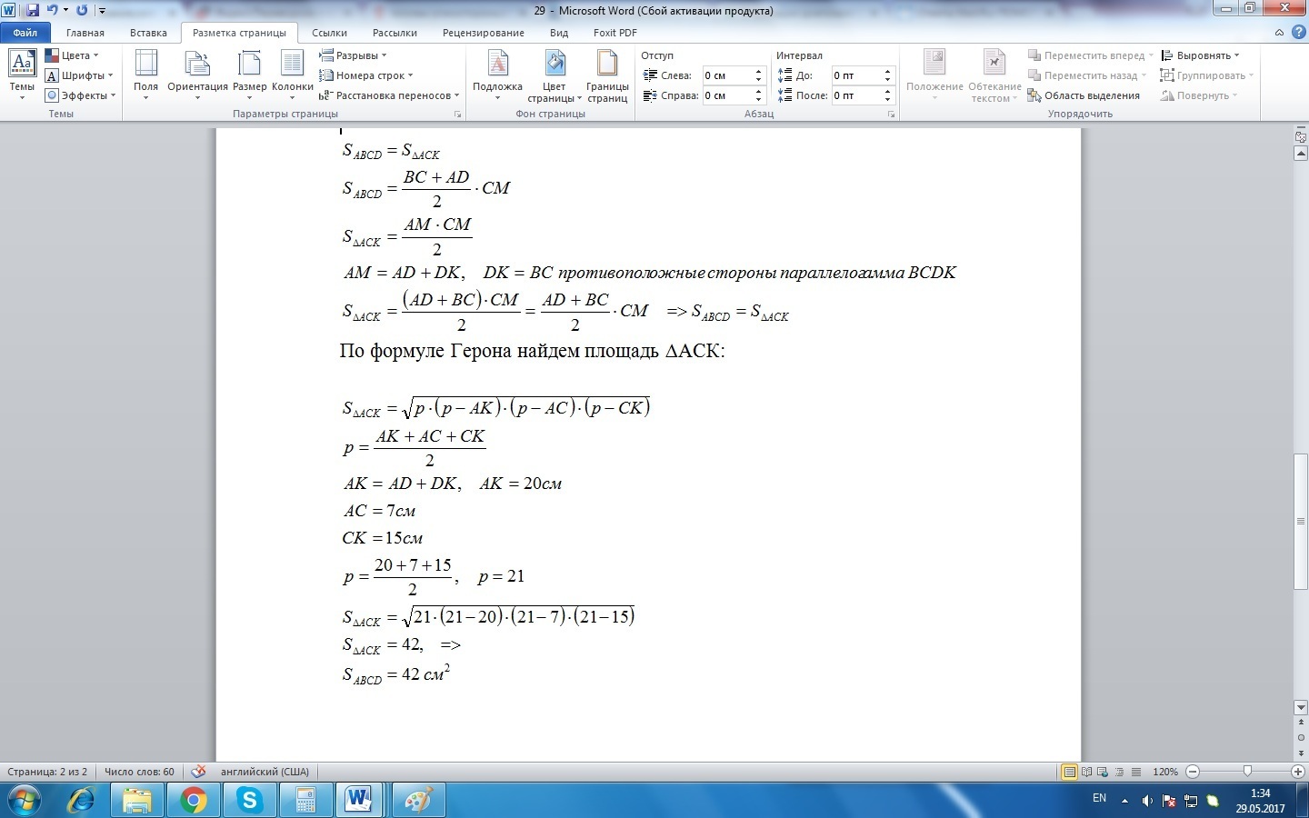
Task: Save the document from Quick Access toolbar
Action: [x=33, y=10]
